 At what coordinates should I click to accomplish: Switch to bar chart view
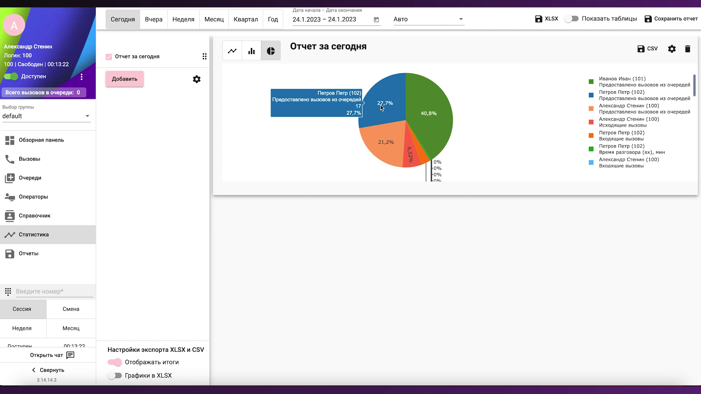click(252, 51)
